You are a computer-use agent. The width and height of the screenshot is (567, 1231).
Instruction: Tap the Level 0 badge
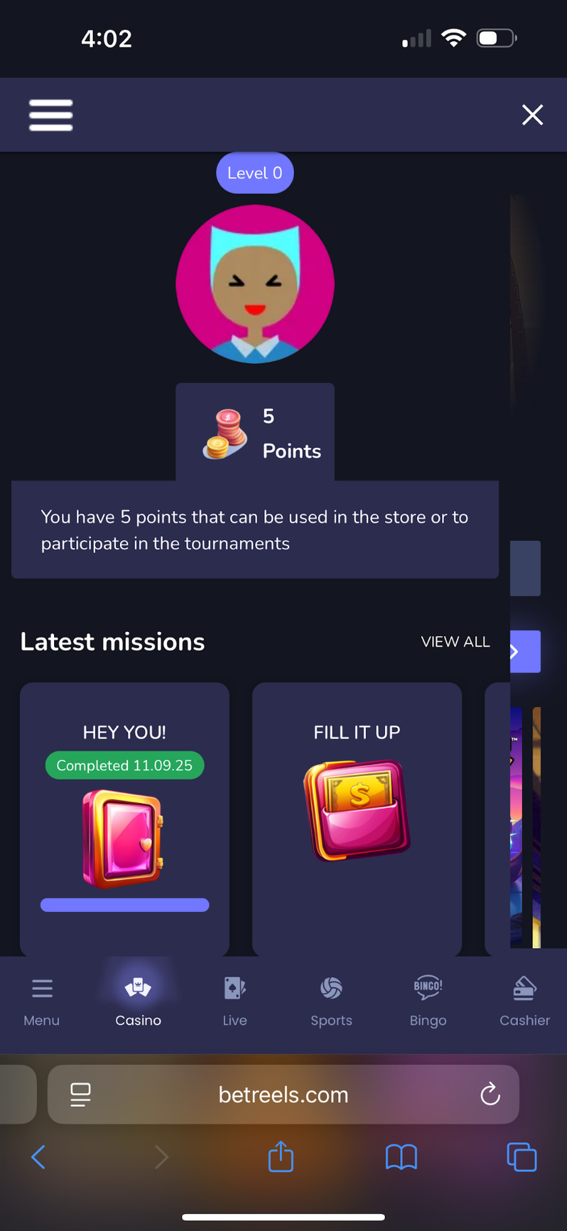pyautogui.click(x=255, y=172)
